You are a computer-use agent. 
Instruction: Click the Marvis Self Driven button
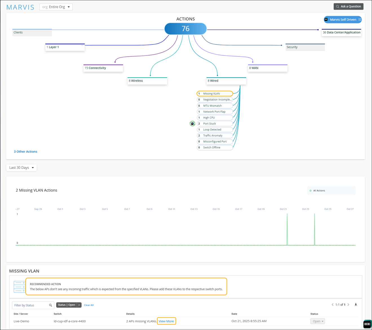(x=343, y=20)
